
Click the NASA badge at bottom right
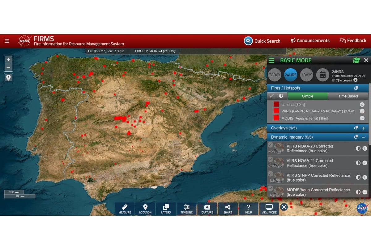tap(362, 208)
